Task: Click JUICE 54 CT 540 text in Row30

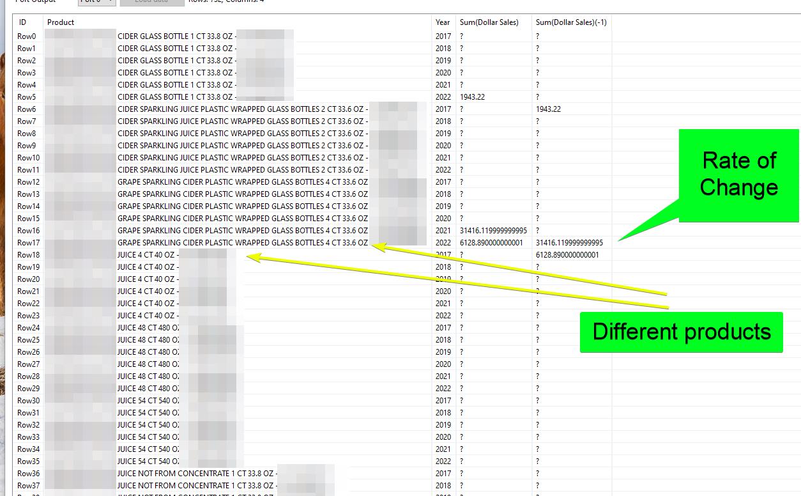Action: coord(148,401)
